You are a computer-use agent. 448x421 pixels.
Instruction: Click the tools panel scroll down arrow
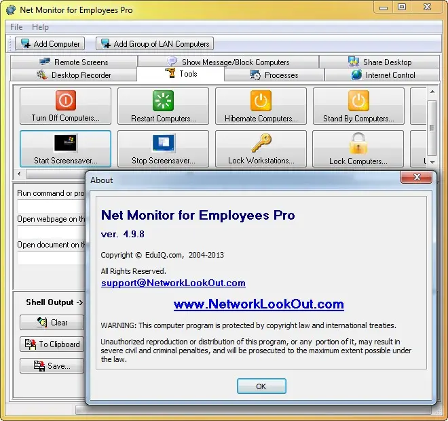(x=432, y=162)
